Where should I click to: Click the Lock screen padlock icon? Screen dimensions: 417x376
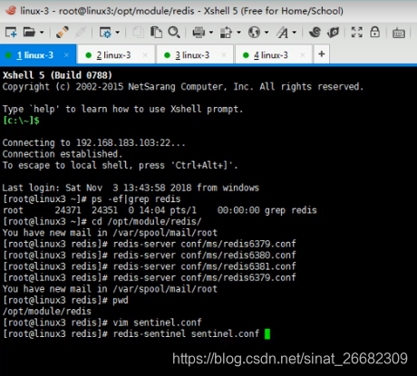pyautogui.click(x=375, y=32)
